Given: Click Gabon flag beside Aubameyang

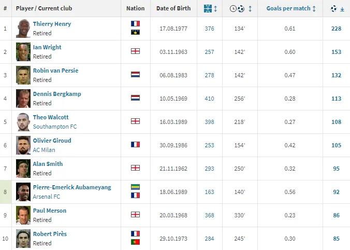Looking at the screenshot, I should pyautogui.click(x=135, y=187).
